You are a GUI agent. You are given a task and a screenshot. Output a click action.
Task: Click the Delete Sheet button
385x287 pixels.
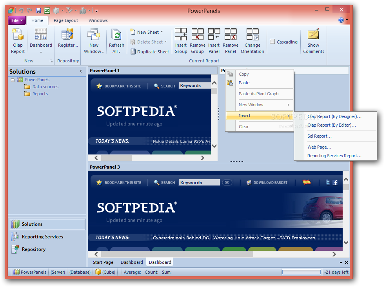click(149, 42)
